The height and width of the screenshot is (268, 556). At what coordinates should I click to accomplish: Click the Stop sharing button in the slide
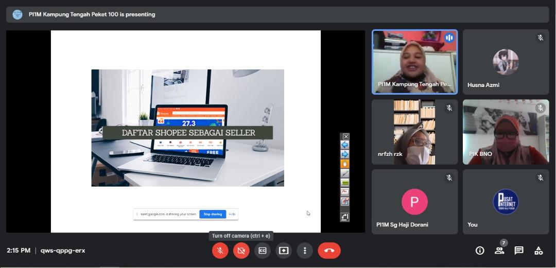tap(213, 214)
